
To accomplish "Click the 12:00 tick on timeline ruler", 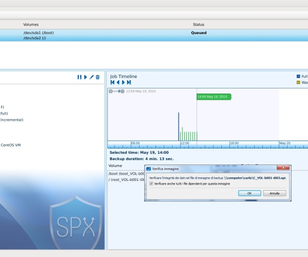I will pyautogui.click(x=185, y=143).
